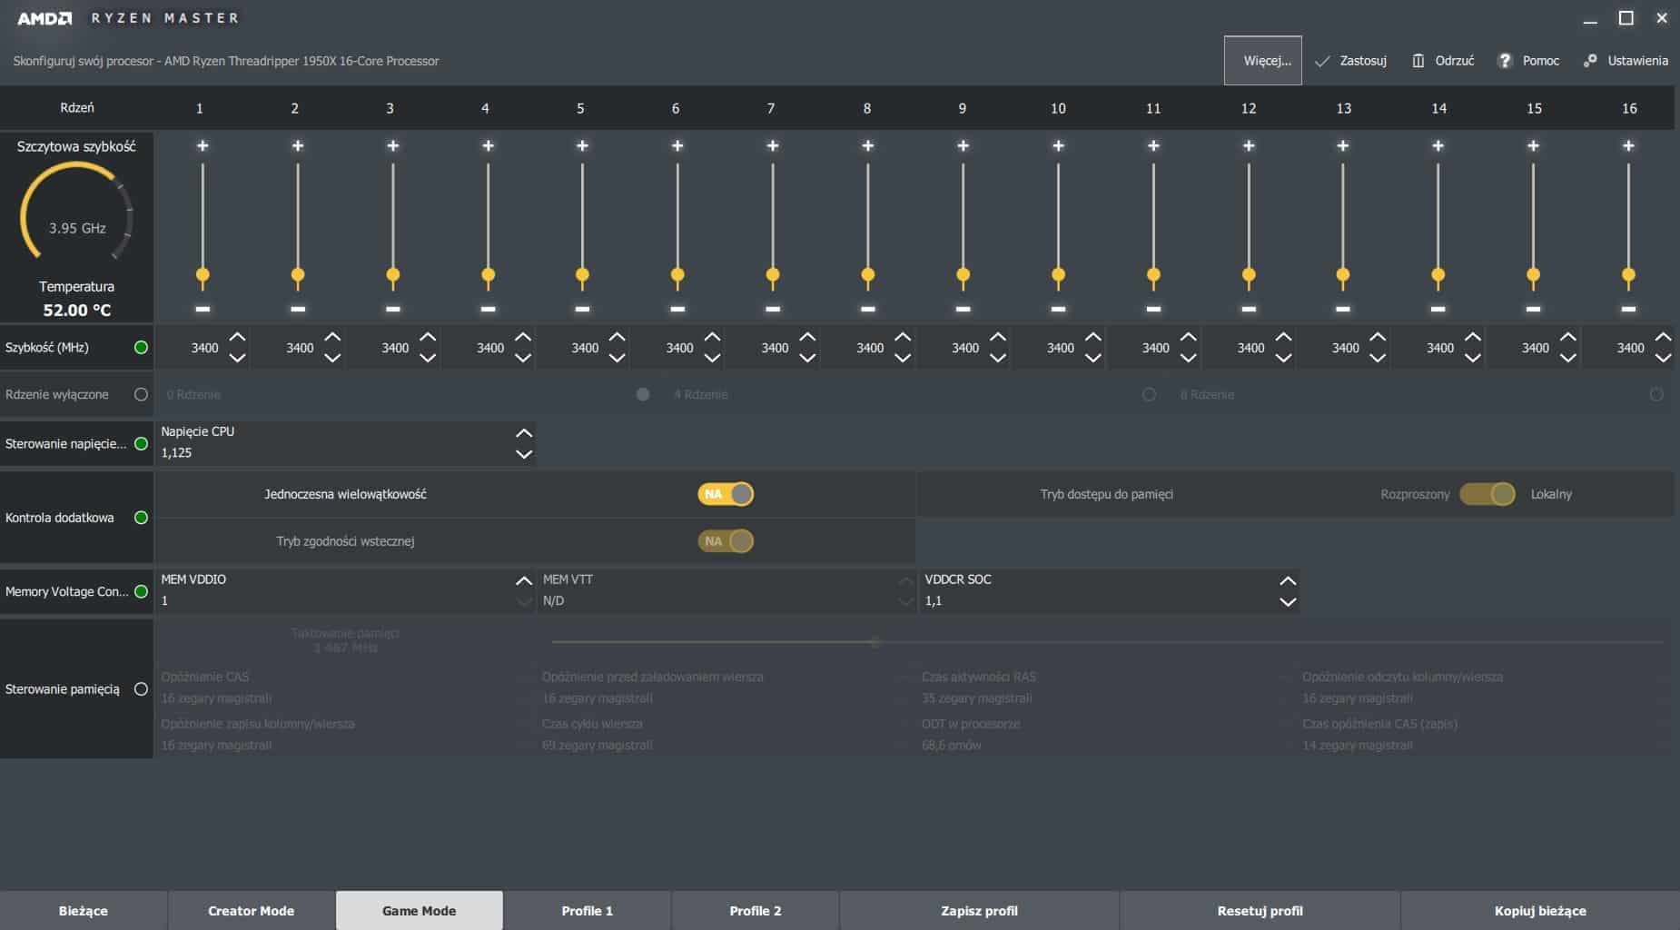Toggle Tryb zgodności wstecznej switch
Image resolution: width=1680 pixels, height=930 pixels.
click(726, 541)
